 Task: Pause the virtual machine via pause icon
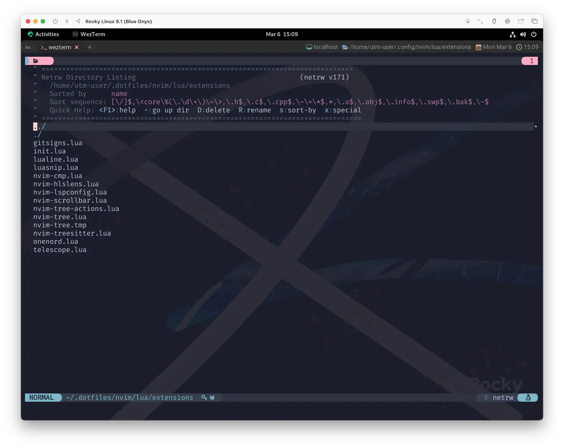[x=67, y=21]
